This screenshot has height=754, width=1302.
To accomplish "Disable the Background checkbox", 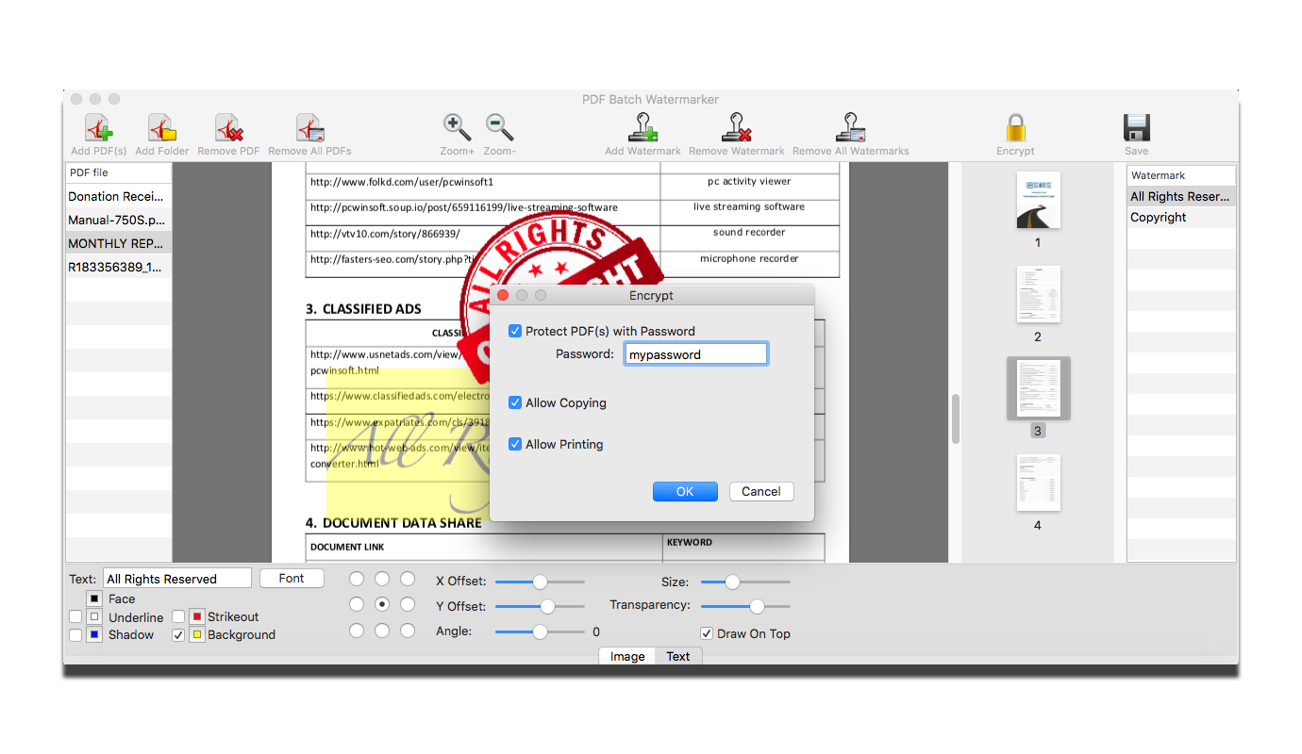I will pyautogui.click(x=178, y=635).
